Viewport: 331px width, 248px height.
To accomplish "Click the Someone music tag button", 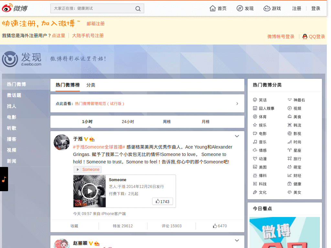I will [88, 169].
